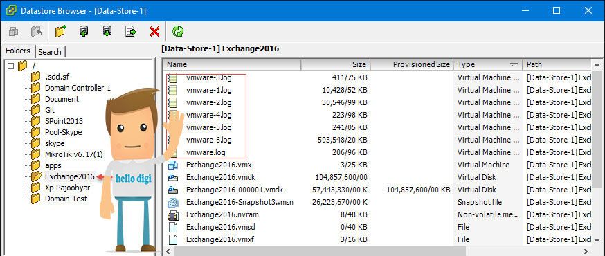Click the move file toolbar icon
This screenshot has height=256, width=605.
pos(131,31)
